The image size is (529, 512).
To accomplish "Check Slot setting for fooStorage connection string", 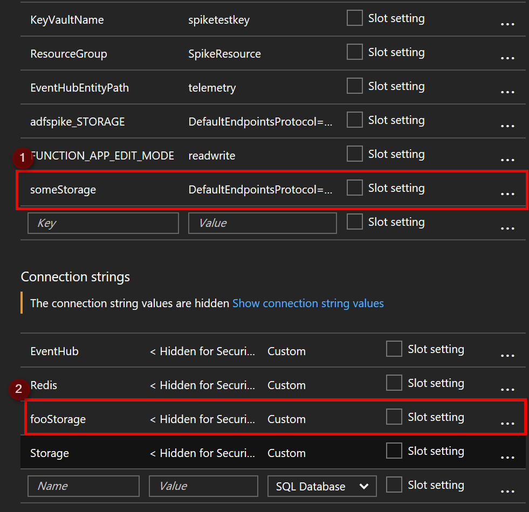I will click(x=394, y=417).
